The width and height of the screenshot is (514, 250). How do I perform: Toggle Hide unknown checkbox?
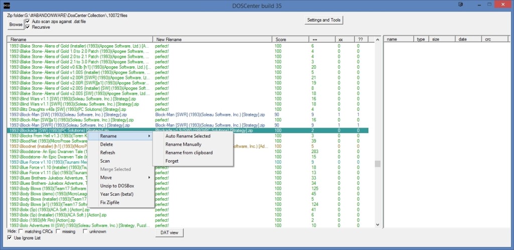(x=85, y=231)
